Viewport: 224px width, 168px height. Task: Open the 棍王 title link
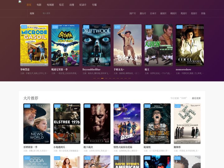(147, 69)
